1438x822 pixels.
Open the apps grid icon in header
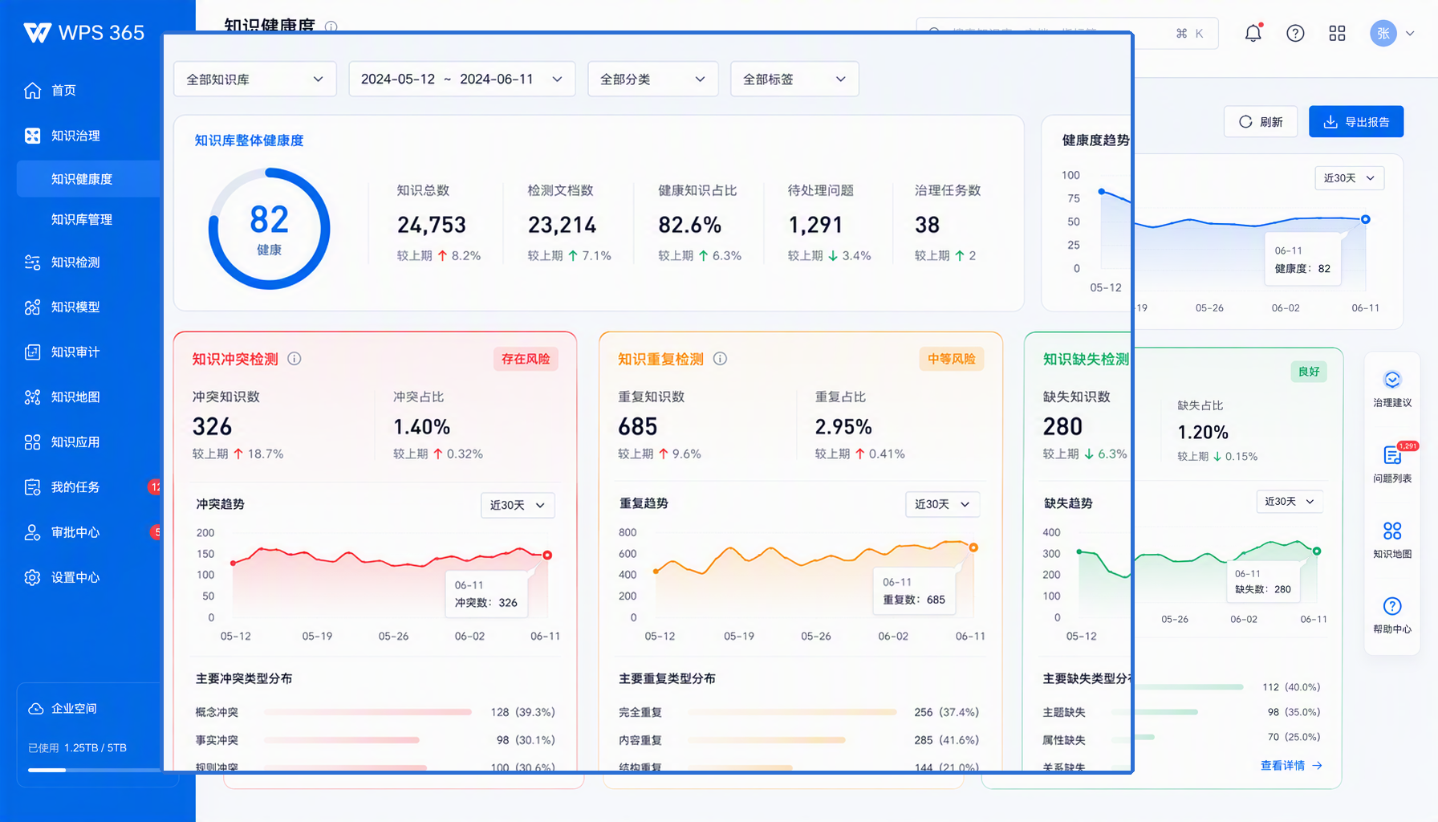coord(1337,33)
